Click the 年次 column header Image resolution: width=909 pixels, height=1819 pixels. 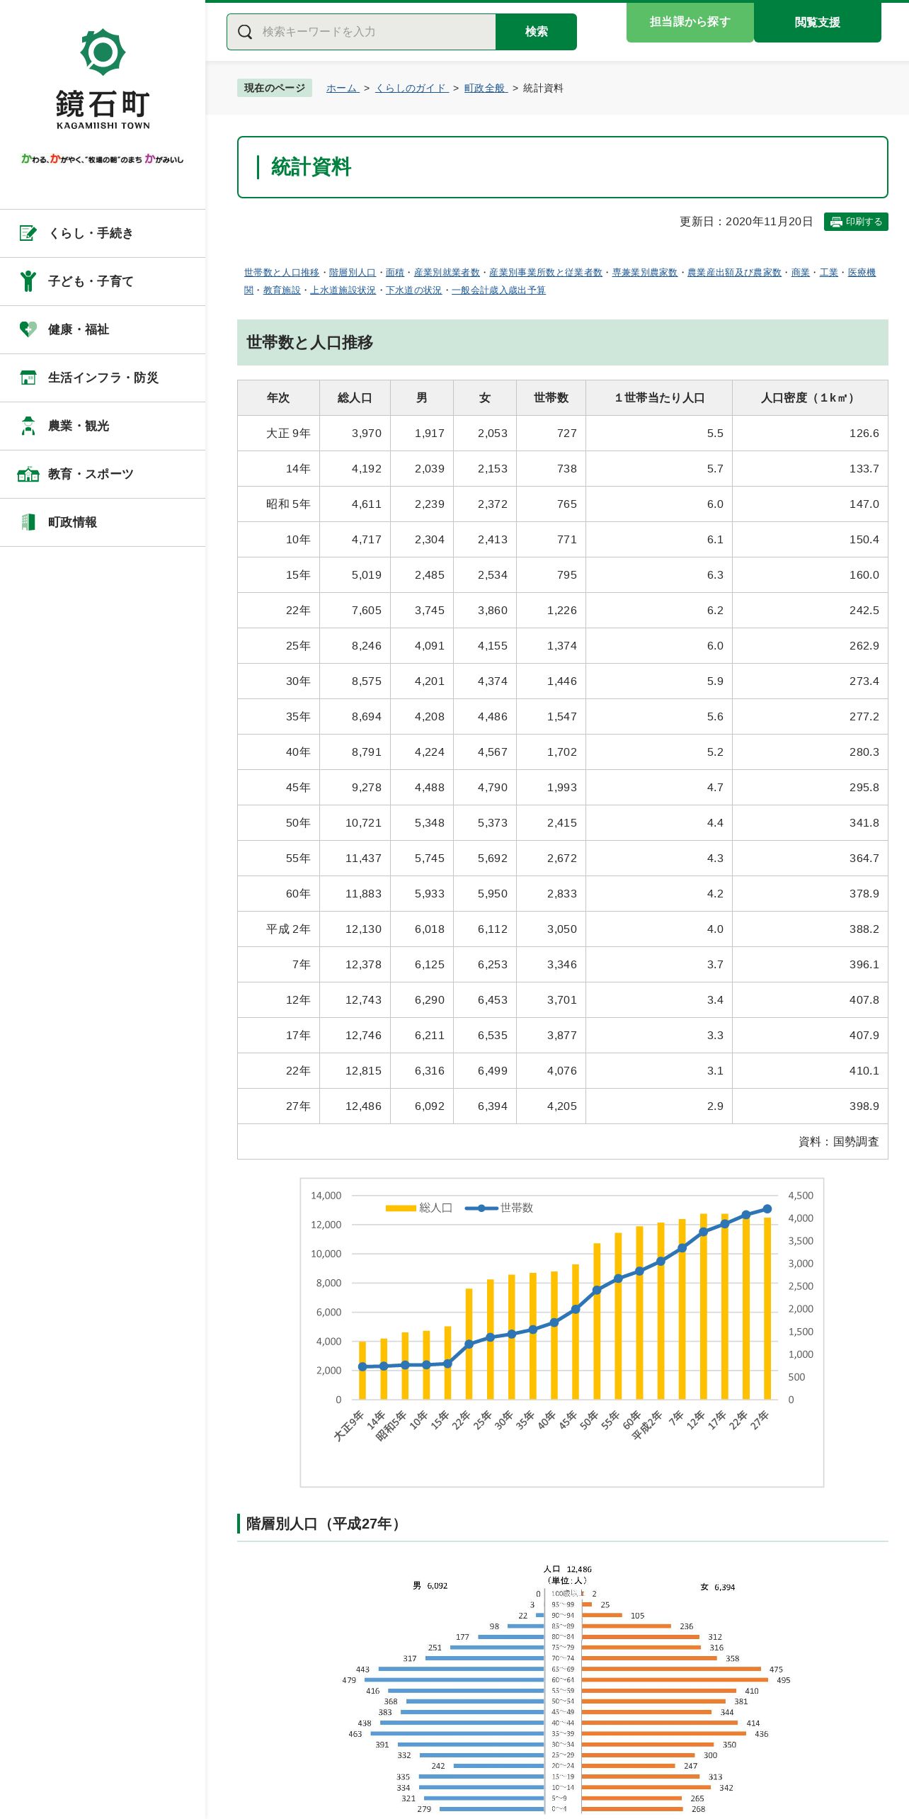[x=278, y=398]
